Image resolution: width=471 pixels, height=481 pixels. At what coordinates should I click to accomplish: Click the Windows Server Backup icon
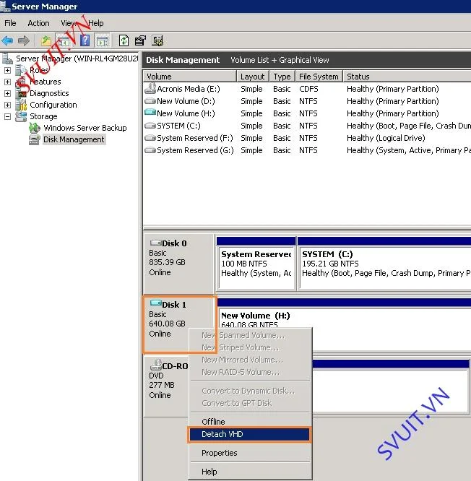click(x=35, y=128)
